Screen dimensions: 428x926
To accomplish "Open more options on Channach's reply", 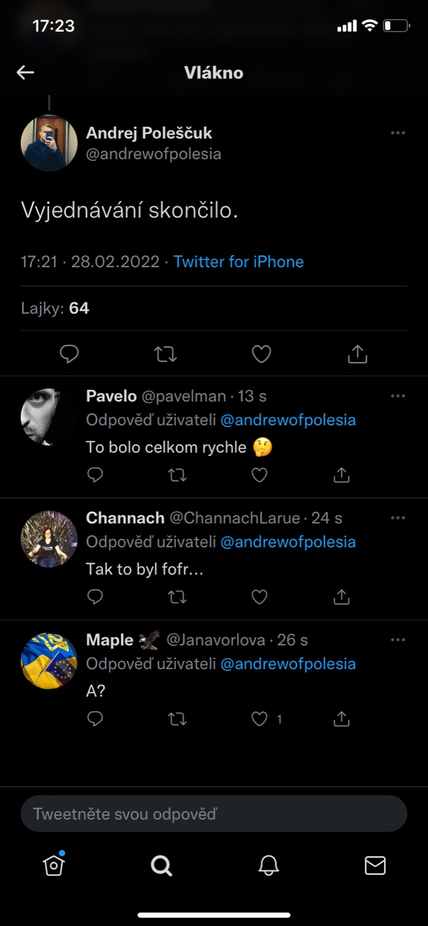I will [x=398, y=518].
